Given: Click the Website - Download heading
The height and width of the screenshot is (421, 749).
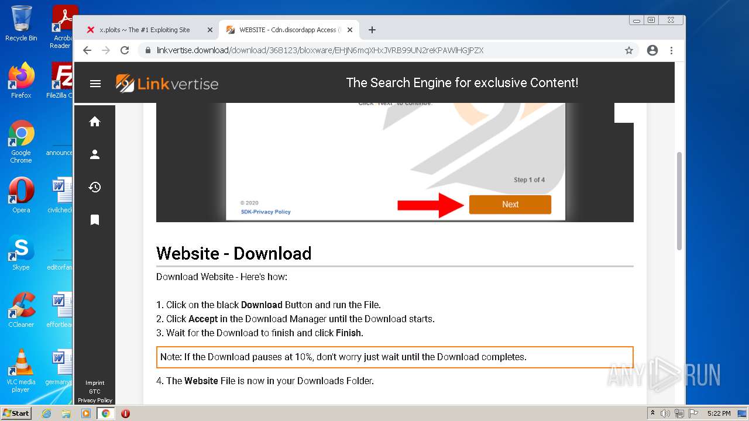Looking at the screenshot, I should (x=234, y=253).
